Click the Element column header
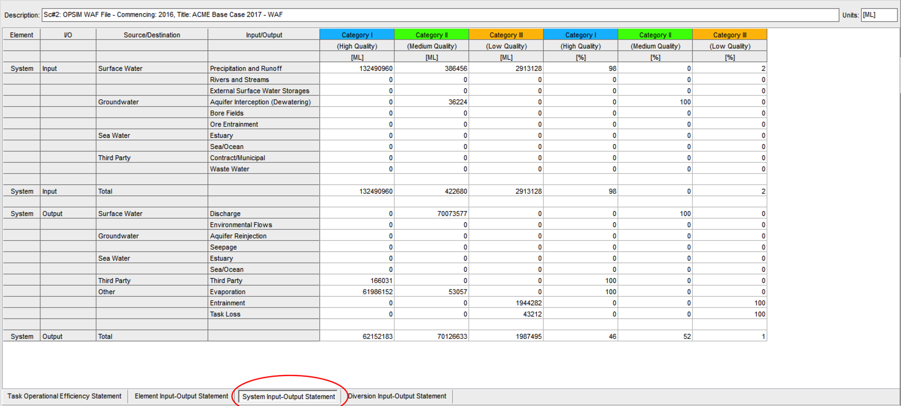 point(22,35)
